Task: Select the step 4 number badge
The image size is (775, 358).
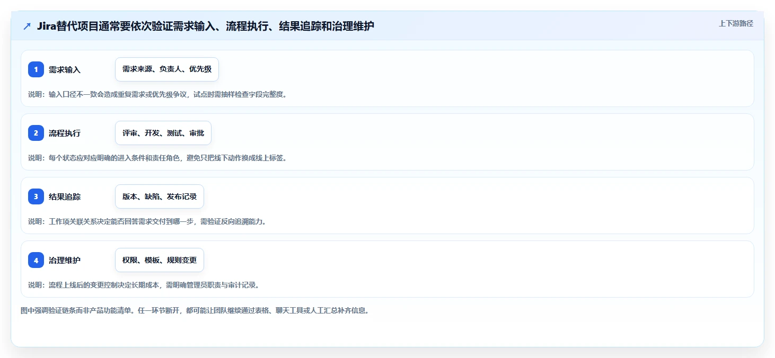Action: pyautogui.click(x=36, y=260)
